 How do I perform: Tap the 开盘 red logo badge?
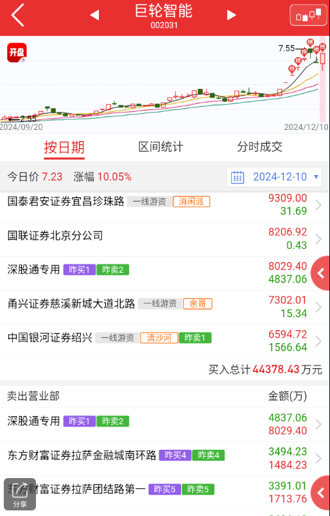click(x=17, y=53)
